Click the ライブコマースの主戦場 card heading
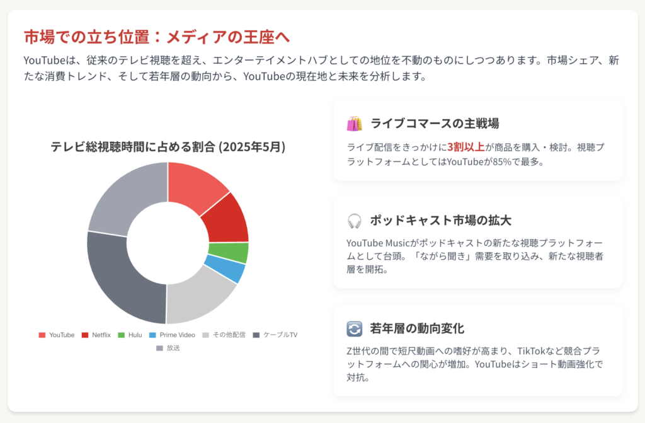Viewport: 645px width, 423px height. click(x=435, y=123)
